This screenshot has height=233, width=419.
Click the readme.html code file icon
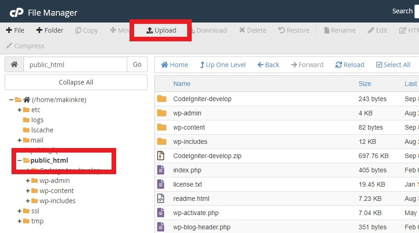click(x=160, y=199)
